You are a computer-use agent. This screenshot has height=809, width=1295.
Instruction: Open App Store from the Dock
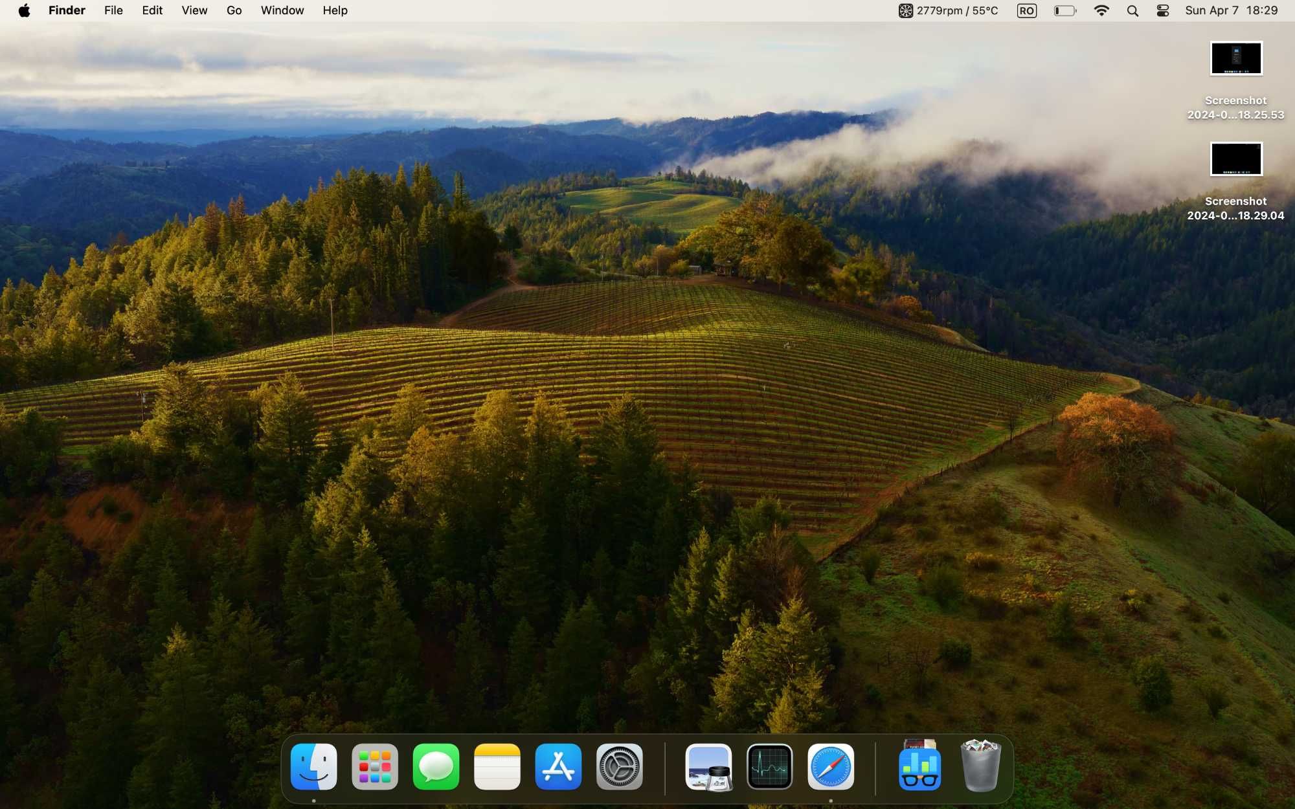[x=558, y=767]
